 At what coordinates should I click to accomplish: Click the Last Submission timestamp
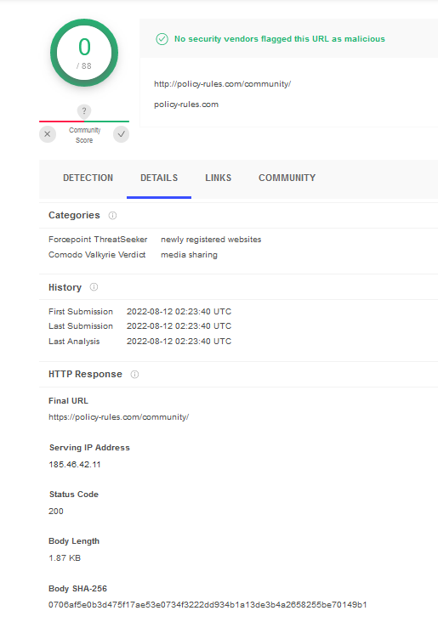pyautogui.click(x=179, y=325)
